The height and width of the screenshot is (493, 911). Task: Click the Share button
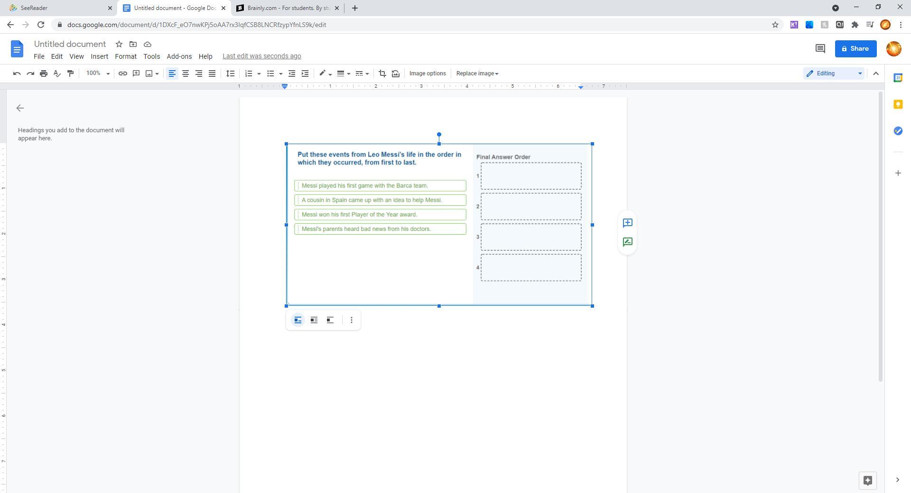[x=855, y=49]
